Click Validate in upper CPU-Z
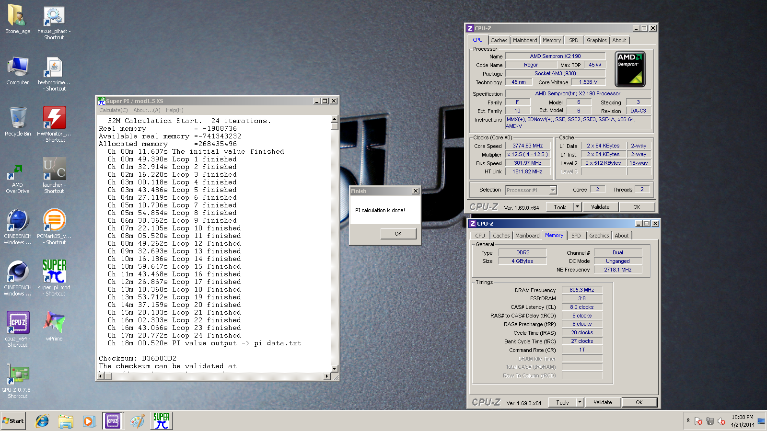Screen dimensions: 767x431 click(600, 207)
